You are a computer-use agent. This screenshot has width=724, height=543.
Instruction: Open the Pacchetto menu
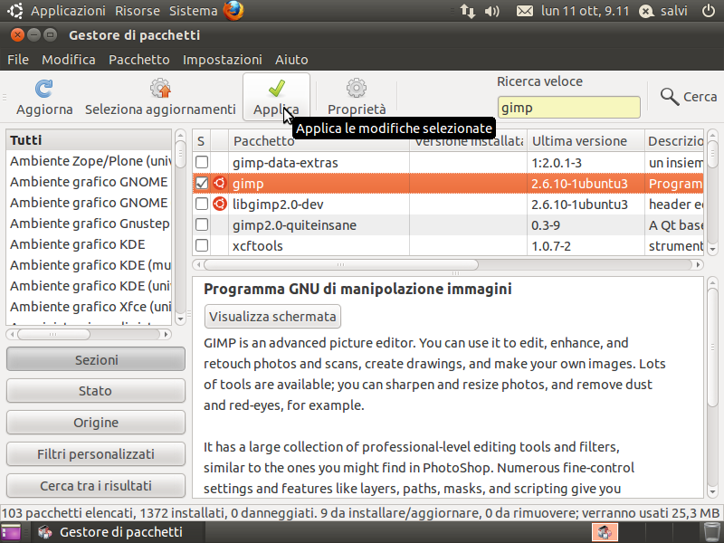coord(139,60)
